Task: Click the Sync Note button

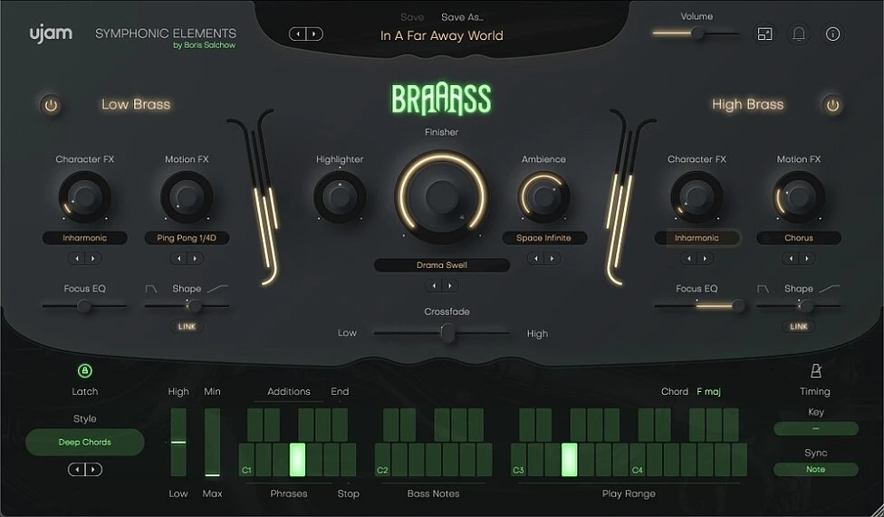Action: (815, 469)
